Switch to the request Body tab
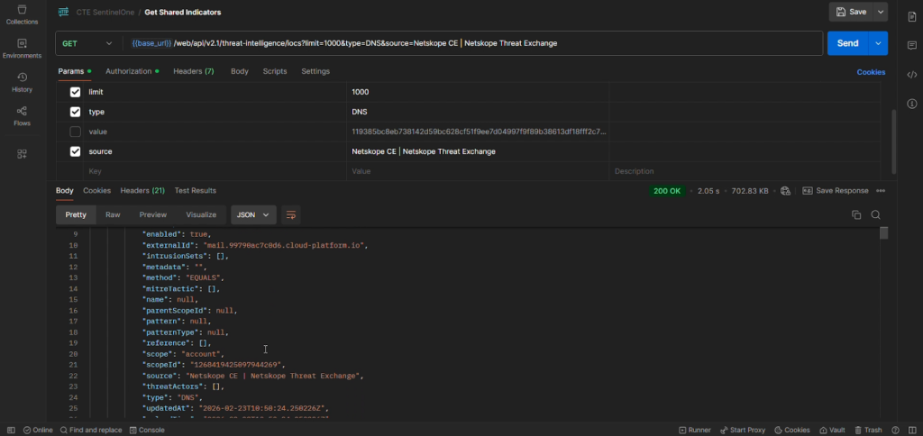923x436 pixels. (x=240, y=71)
